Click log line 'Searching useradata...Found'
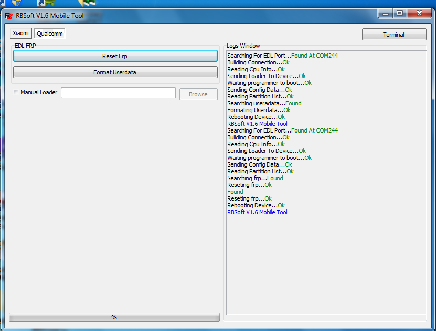Screen dimensions: 436x331 point(264,103)
